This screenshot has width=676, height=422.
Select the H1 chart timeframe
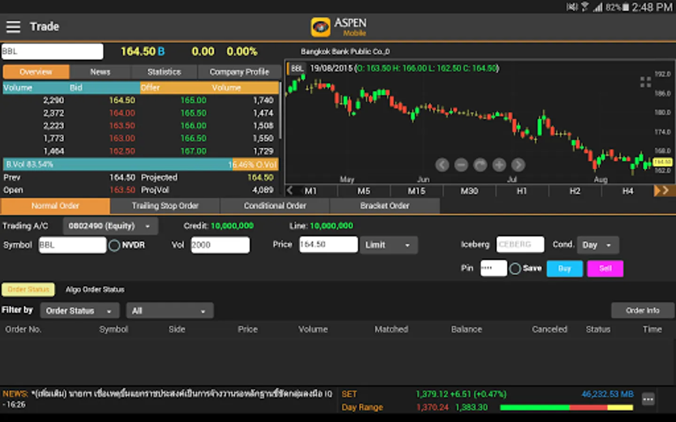[x=522, y=191]
